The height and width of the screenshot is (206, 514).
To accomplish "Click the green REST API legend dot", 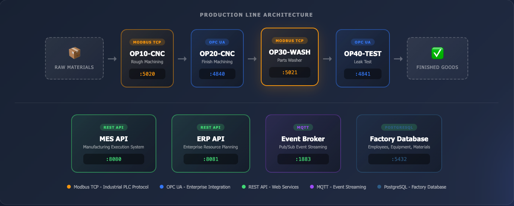I will tap(244, 187).
